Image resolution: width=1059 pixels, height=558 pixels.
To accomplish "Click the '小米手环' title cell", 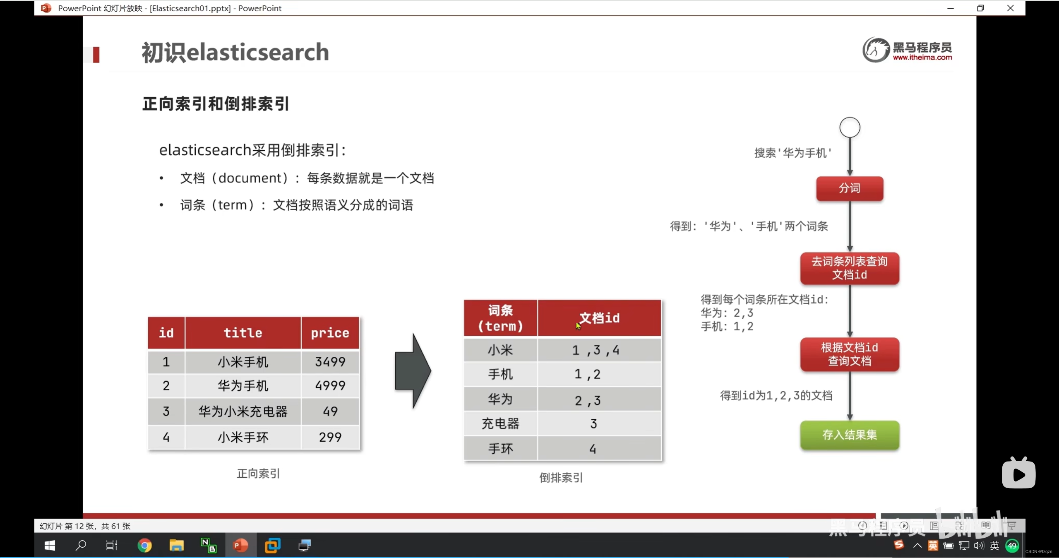I will pyautogui.click(x=243, y=437).
